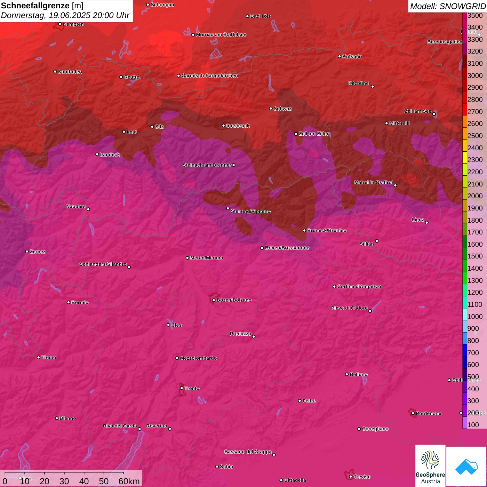This screenshot has width=487, height=487.
Task: Click the 'Sonthofen' label
Action: (70, 72)
